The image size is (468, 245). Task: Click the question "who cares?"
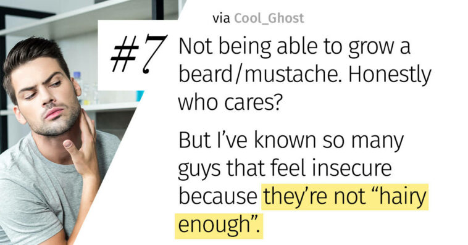coord(230,102)
